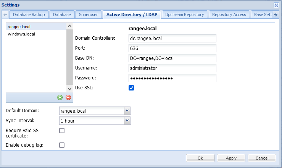Switch to the Database Backup tab
Screen dimensions: 282x168
coord(29,15)
